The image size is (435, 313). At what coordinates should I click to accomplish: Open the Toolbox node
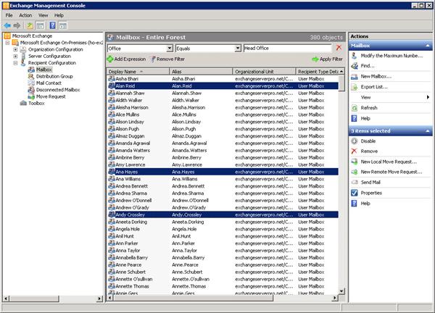[36, 104]
